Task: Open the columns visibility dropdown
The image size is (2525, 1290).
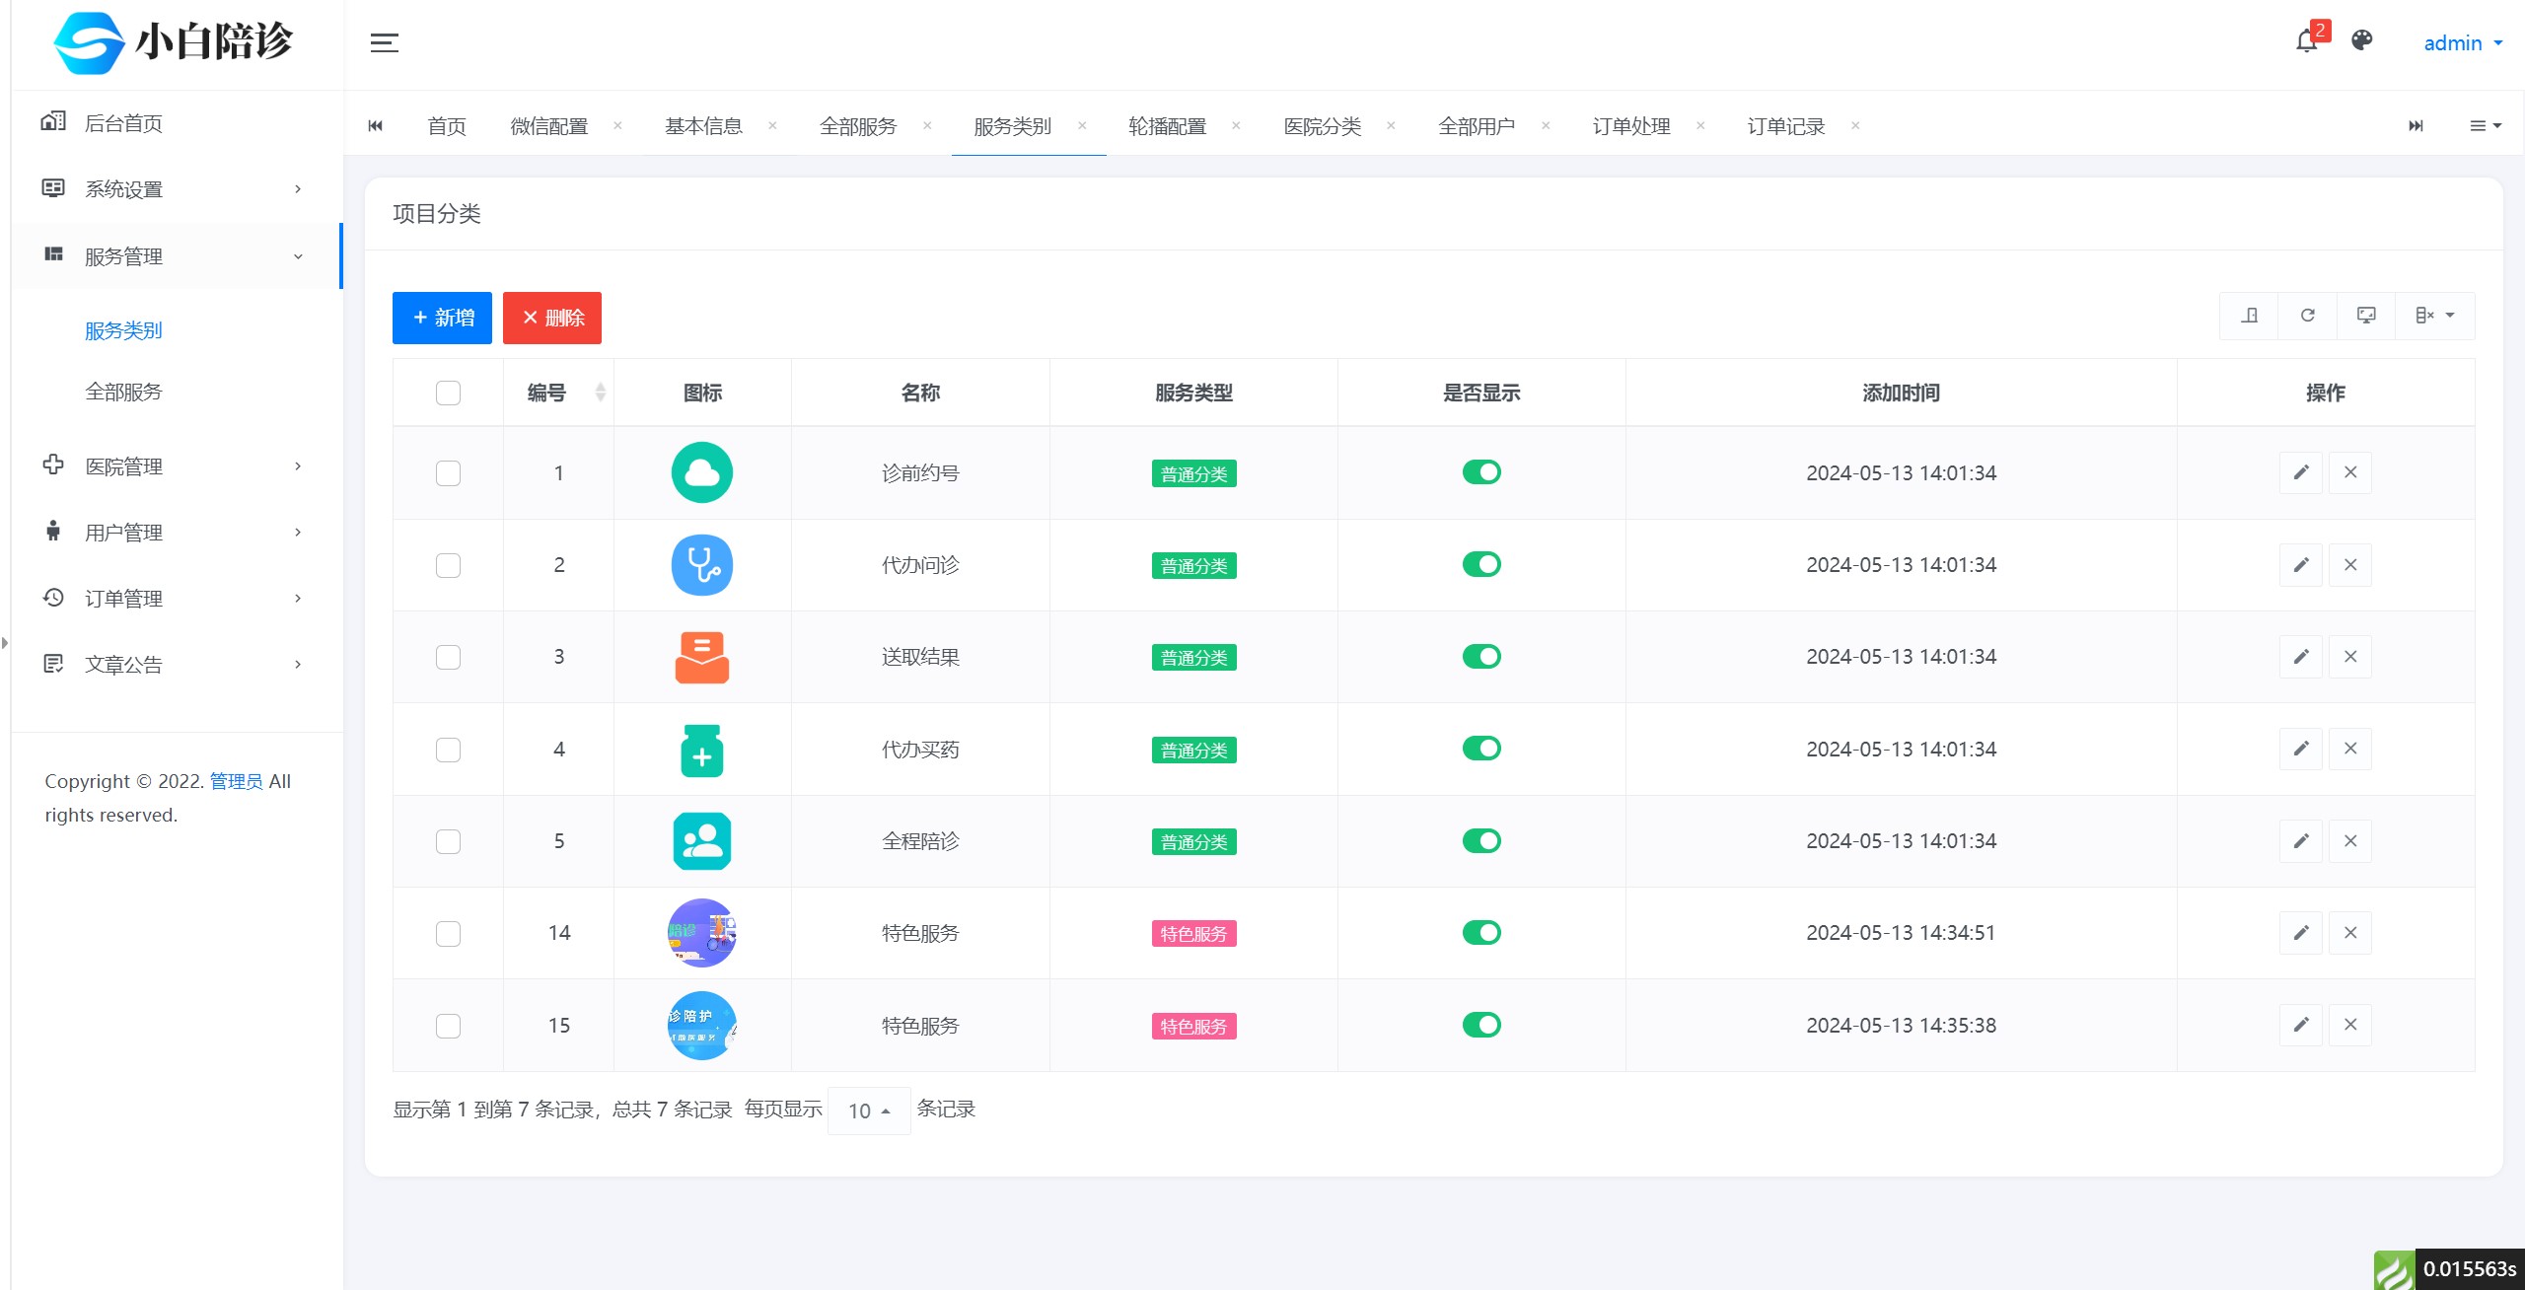Action: [2434, 316]
